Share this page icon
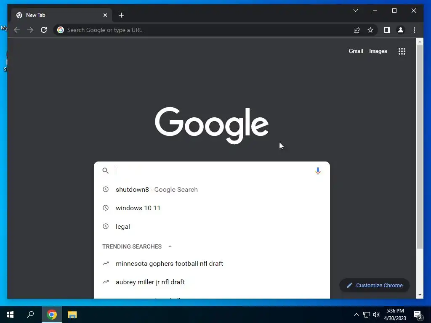The image size is (431, 323). (x=357, y=30)
